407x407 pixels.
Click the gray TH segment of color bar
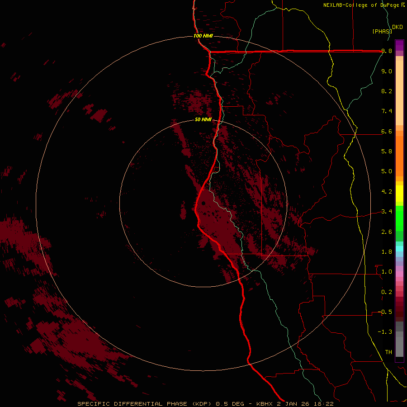(x=399, y=346)
